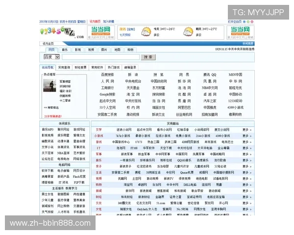Screen dimensions: 294x235
Task: Open the 17173 link in 游戏 row
Action: click(139, 142)
